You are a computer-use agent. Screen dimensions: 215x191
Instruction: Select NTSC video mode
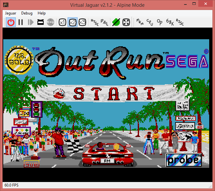pos(94,22)
